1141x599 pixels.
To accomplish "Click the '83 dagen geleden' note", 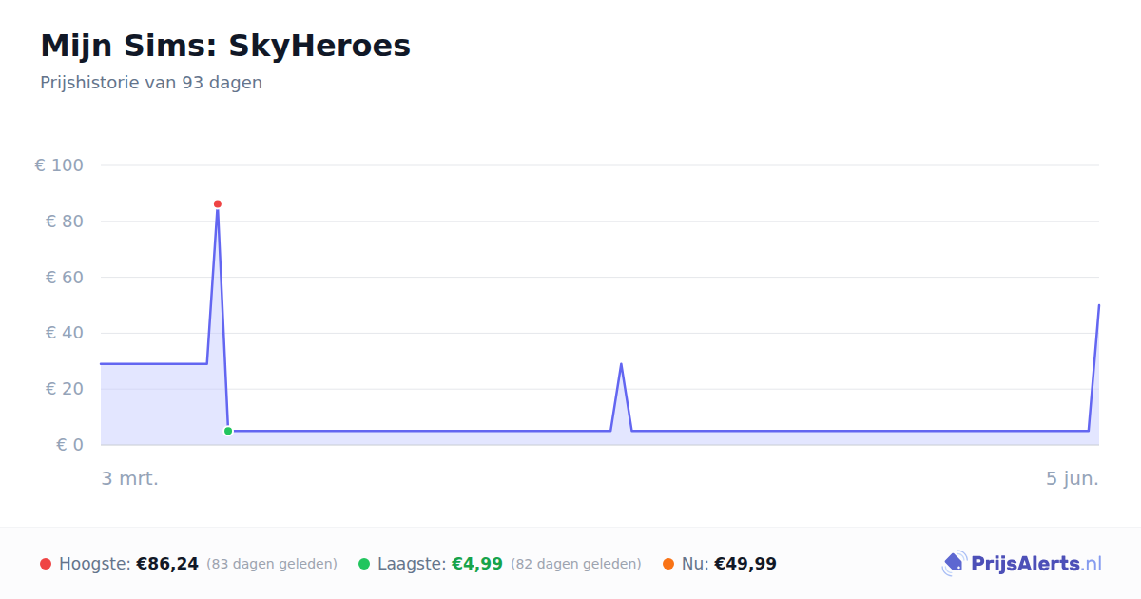I will coord(272,564).
